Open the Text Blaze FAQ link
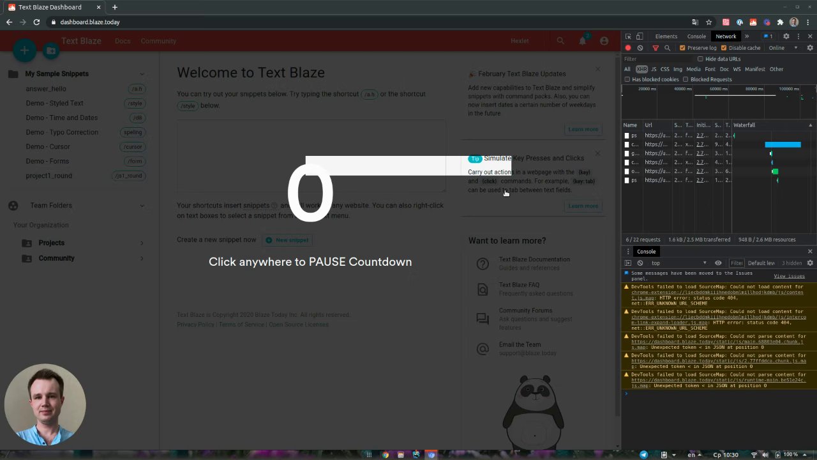 [x=519, y=285]
